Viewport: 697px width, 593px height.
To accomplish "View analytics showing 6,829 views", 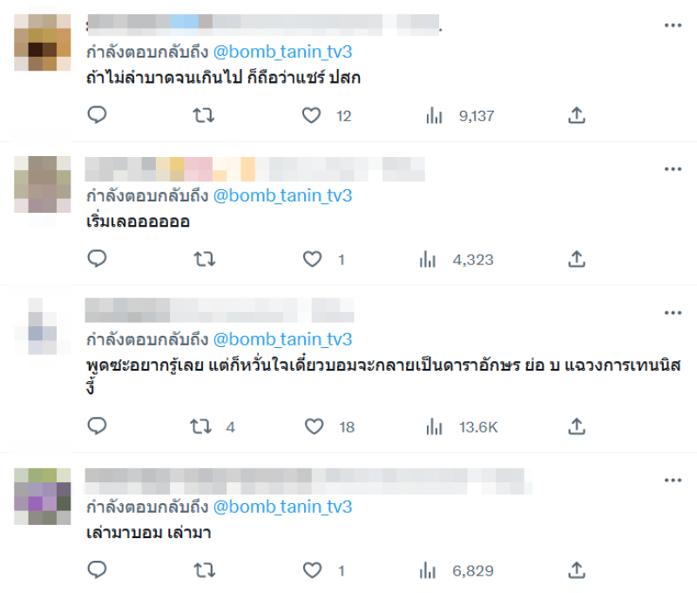I will coord(457,570).
